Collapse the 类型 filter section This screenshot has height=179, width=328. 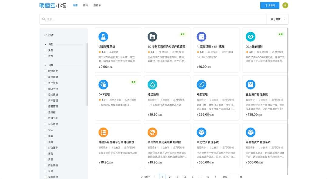(45, 44)
